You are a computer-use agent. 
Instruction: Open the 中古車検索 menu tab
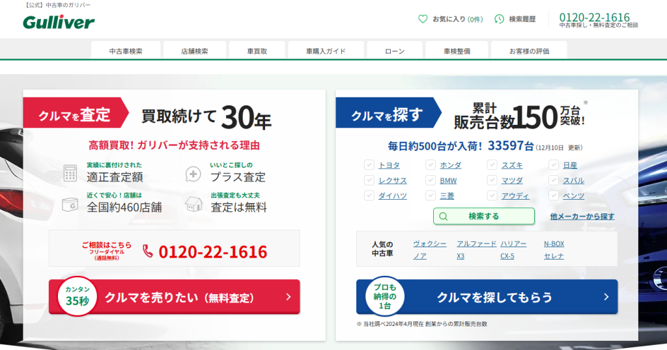[x=126, y=51]
